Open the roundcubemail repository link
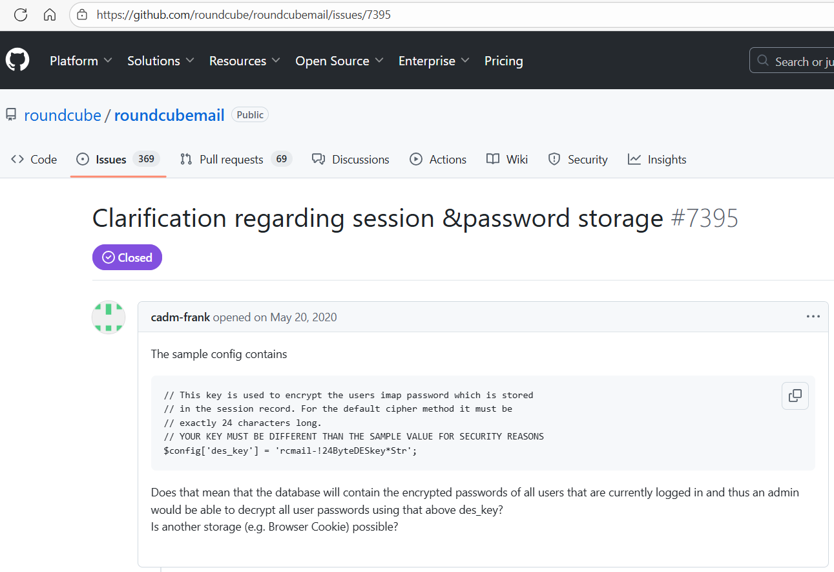Image resolution: width=834 pixels, height=572 pixels. tap(169, 115)
